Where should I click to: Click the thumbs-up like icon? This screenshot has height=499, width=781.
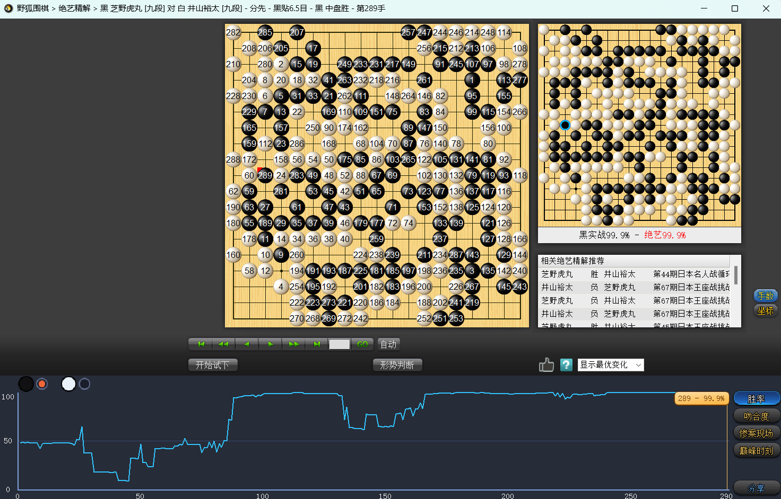click(x=546, y=365)
